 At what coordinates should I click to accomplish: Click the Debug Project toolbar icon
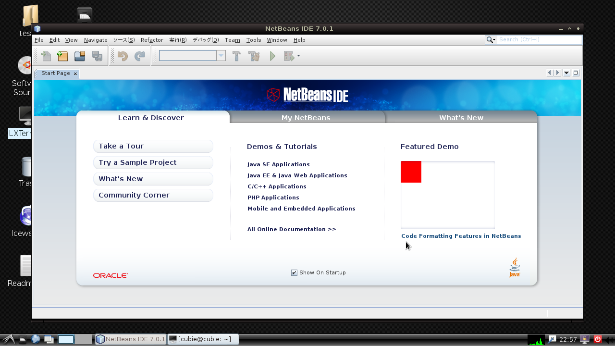[x=289, y=56]
